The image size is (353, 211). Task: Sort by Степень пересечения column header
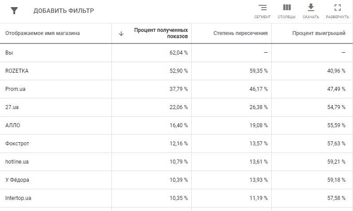click(x=240, y=33)
